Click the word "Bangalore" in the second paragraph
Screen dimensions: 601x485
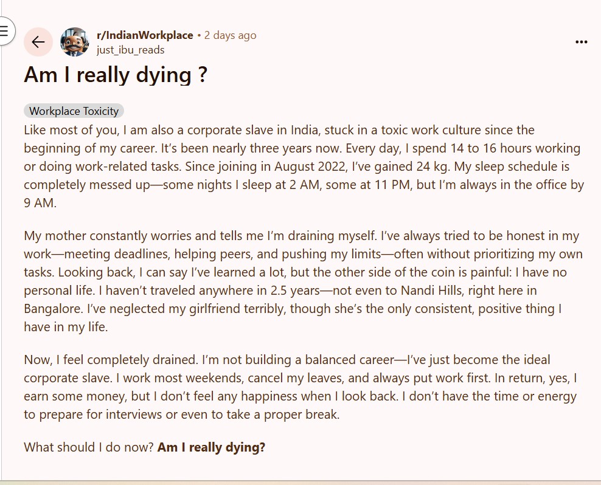[53, 309]
